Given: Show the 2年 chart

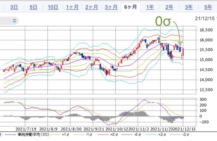Looking at the screenshot, I should pyautogui.click(x=170, y=7).
